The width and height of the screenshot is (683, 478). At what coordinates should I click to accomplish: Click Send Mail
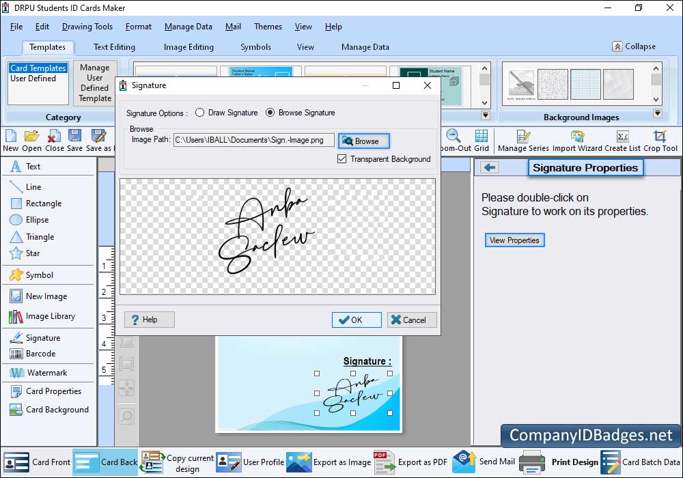[x=484, y=462]
